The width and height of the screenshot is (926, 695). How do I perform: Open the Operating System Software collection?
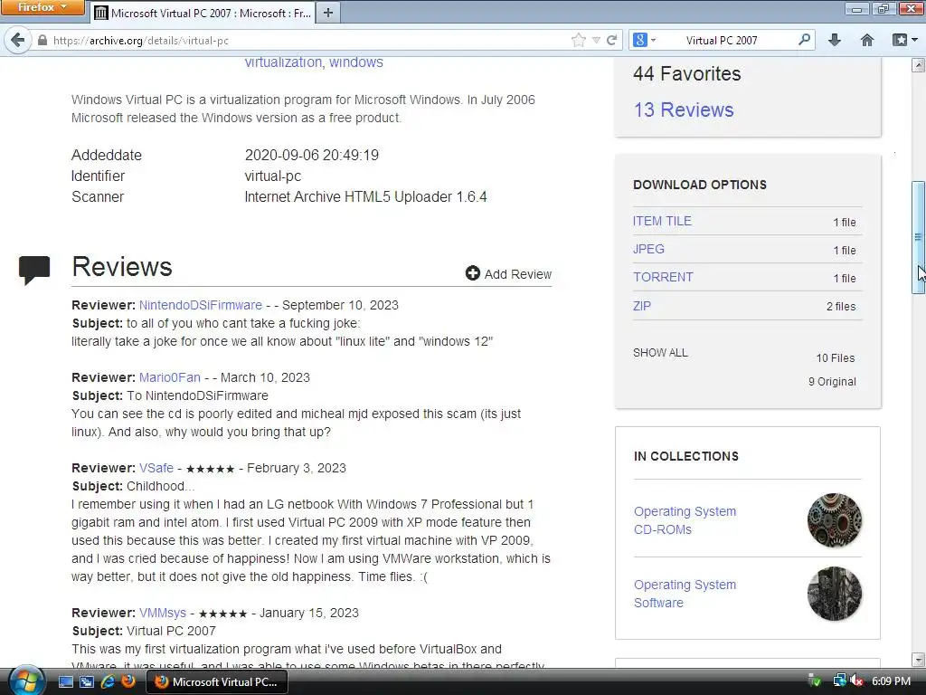[x=685, y=594]
